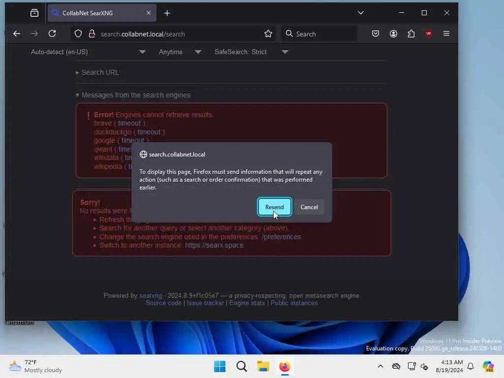Viewport: 504px width, 378px height.
Task: Open tracking protection shield icon
Action: (78, 34)
